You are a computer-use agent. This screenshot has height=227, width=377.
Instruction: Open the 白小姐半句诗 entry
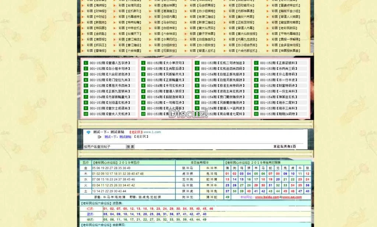pyautogui.click(x=110, y=69)
